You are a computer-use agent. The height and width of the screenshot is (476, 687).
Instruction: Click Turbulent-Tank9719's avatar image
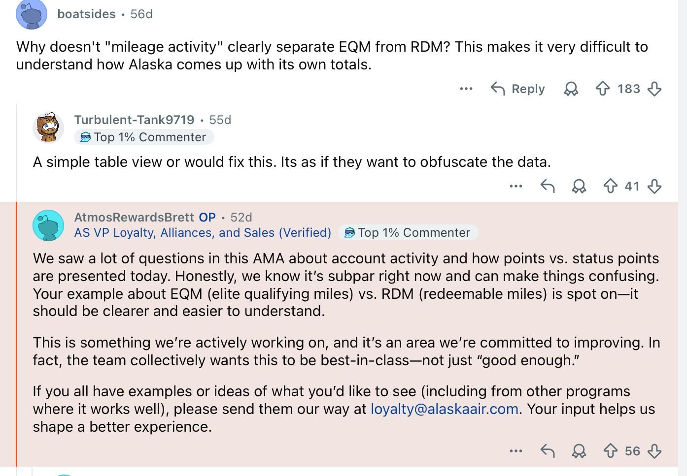click(x=48, y=127)
